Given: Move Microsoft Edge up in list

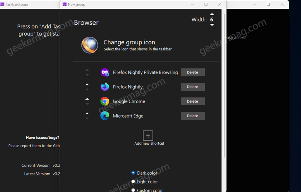Looking at the screenshot, I should tap(87, 113).
